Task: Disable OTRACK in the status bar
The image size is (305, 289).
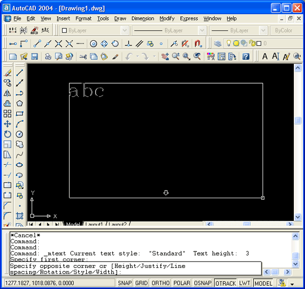Action: coord(225,283)
